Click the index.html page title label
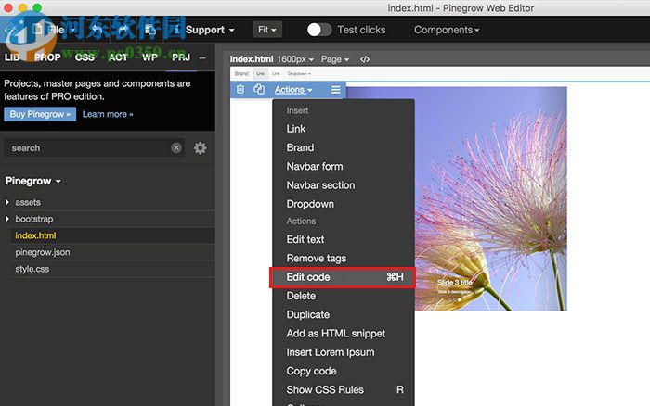The height and width of the screenshot is (406, 650). pos(252,59)
